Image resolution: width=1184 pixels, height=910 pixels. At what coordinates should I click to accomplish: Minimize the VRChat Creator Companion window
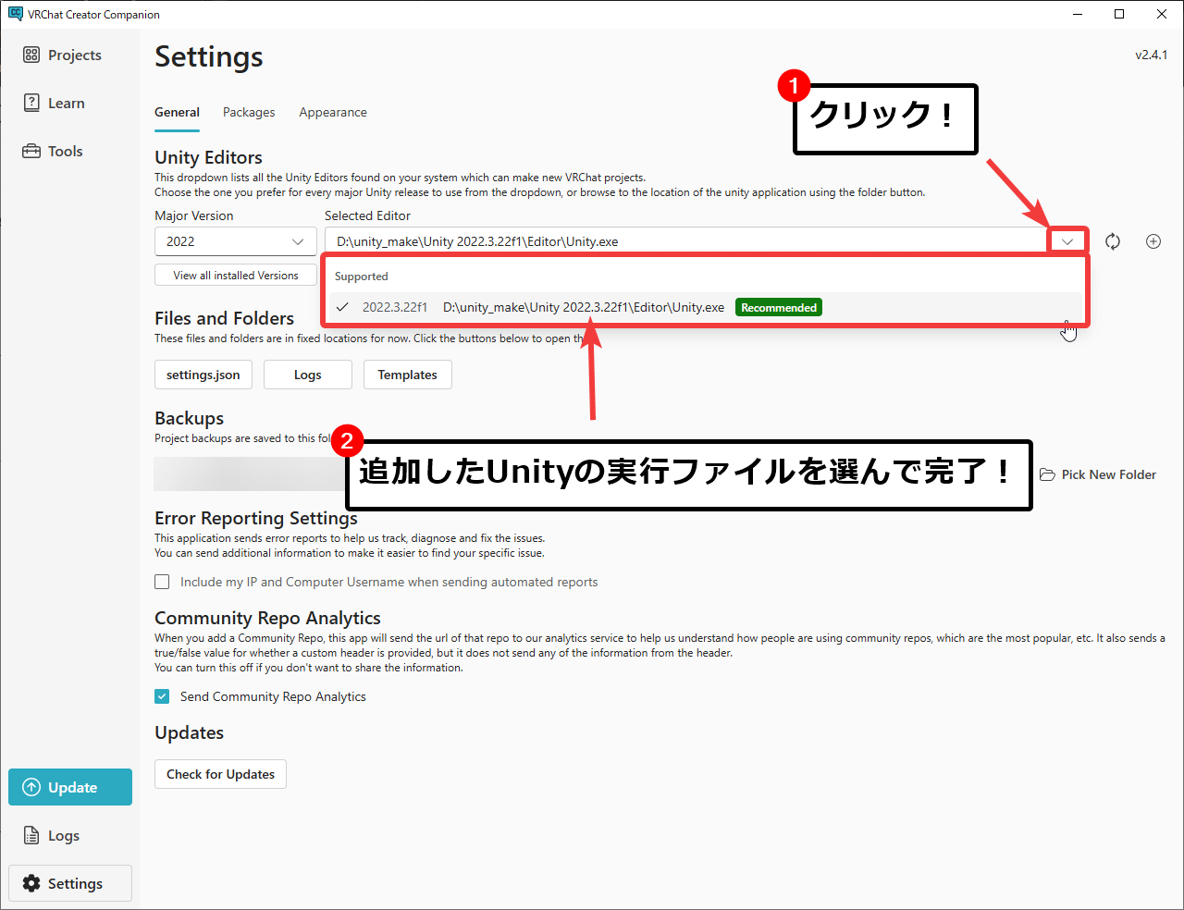click(1078, 14)
